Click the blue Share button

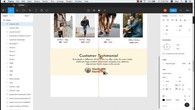(x=173, y=10)
